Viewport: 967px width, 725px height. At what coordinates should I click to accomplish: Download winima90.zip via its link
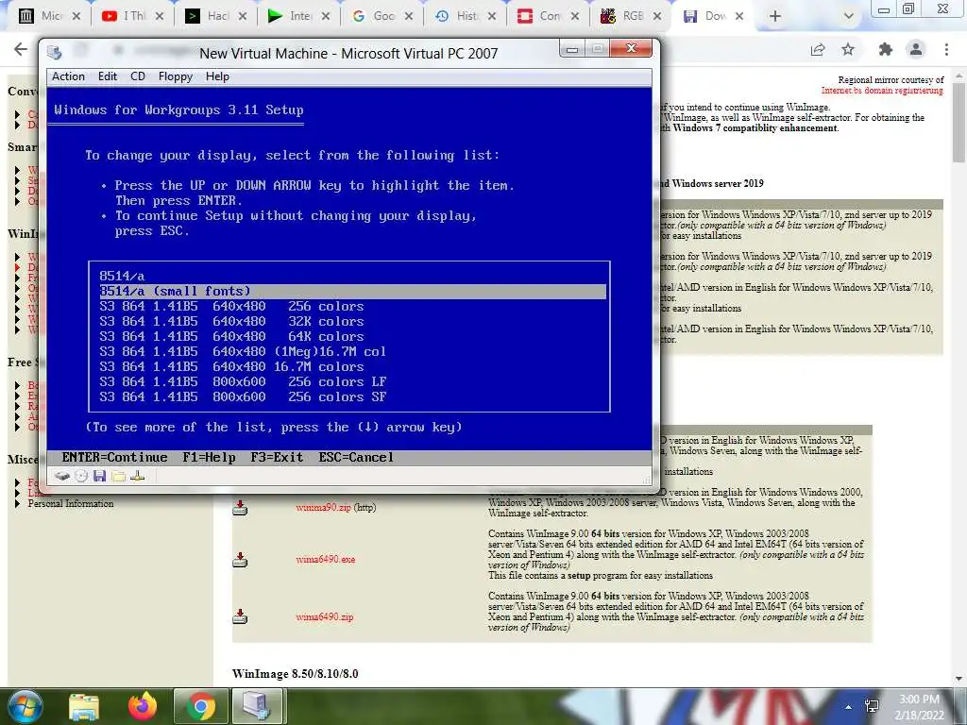[323, 507]
